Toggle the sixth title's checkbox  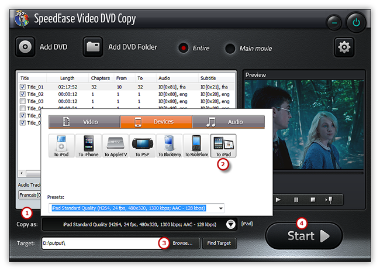(23, 122)
